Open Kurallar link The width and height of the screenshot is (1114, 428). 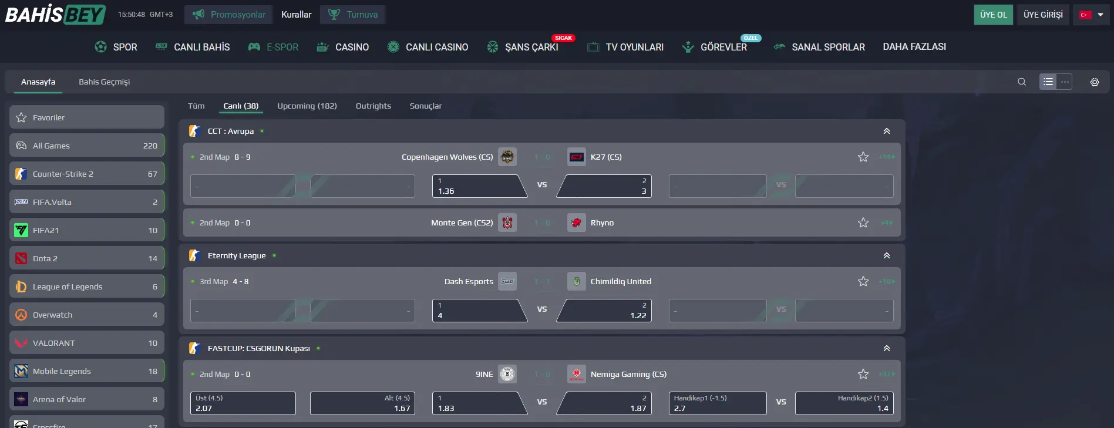tap(296, 14)
